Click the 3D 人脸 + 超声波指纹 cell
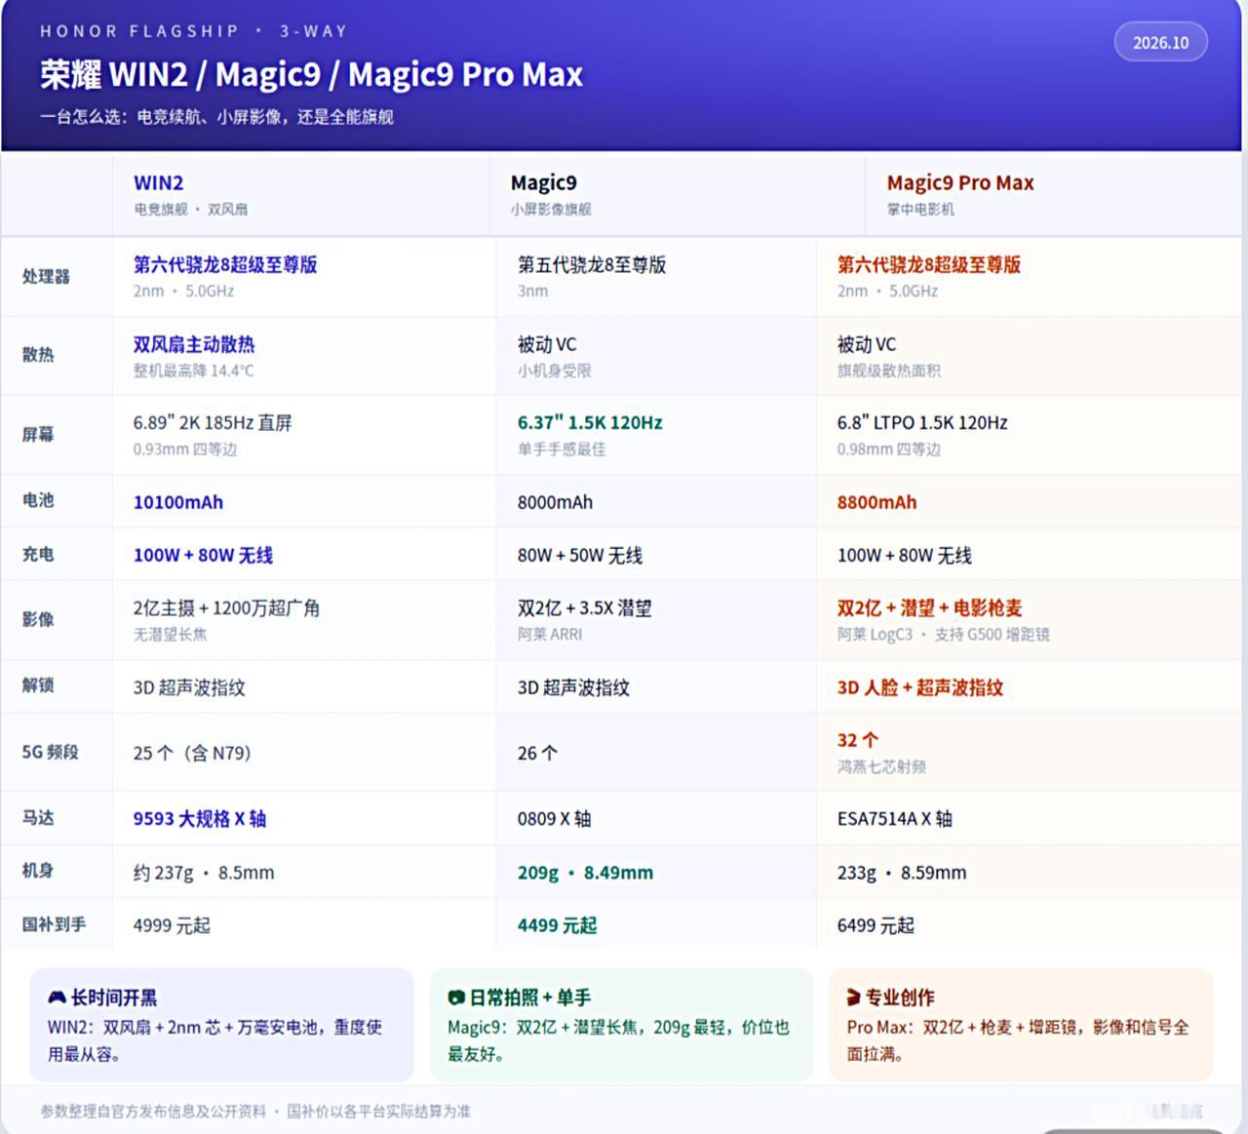 point(920,688)
